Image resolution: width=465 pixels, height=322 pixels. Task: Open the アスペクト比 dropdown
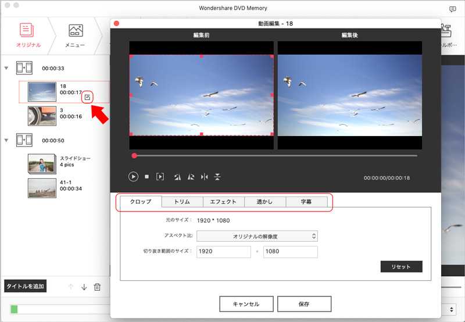tap(257, 237)
